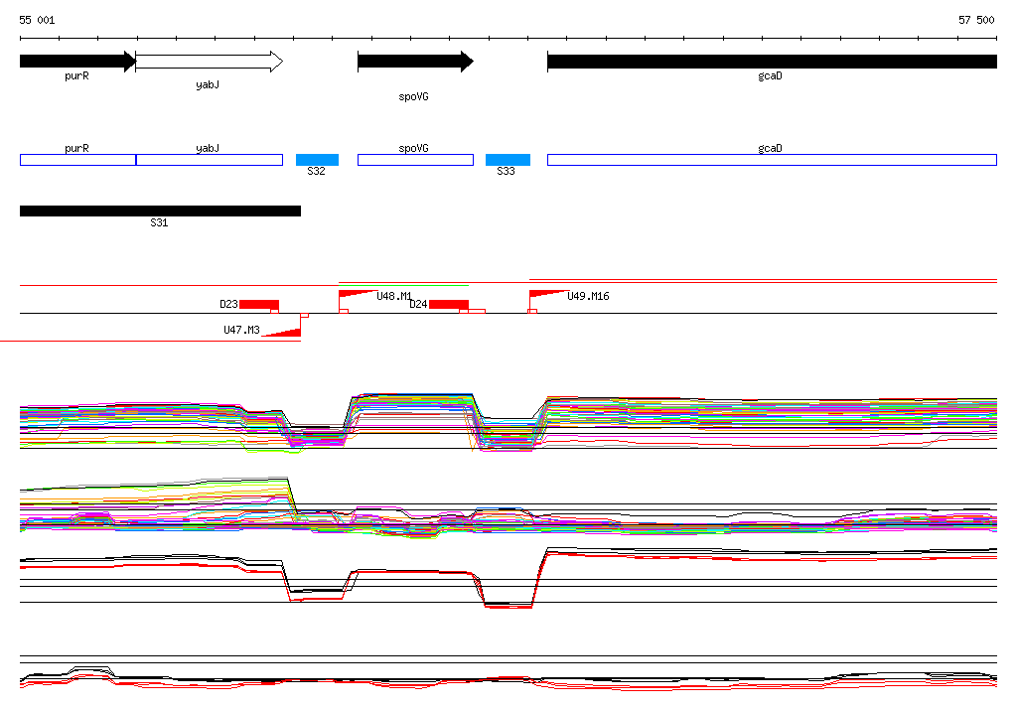The height and width of the screenshot is (709, 1017).
Task: Select the U49.M16 label text
Action: coord(588,296)
